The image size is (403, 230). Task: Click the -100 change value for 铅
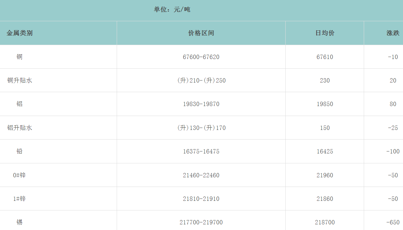393,151
